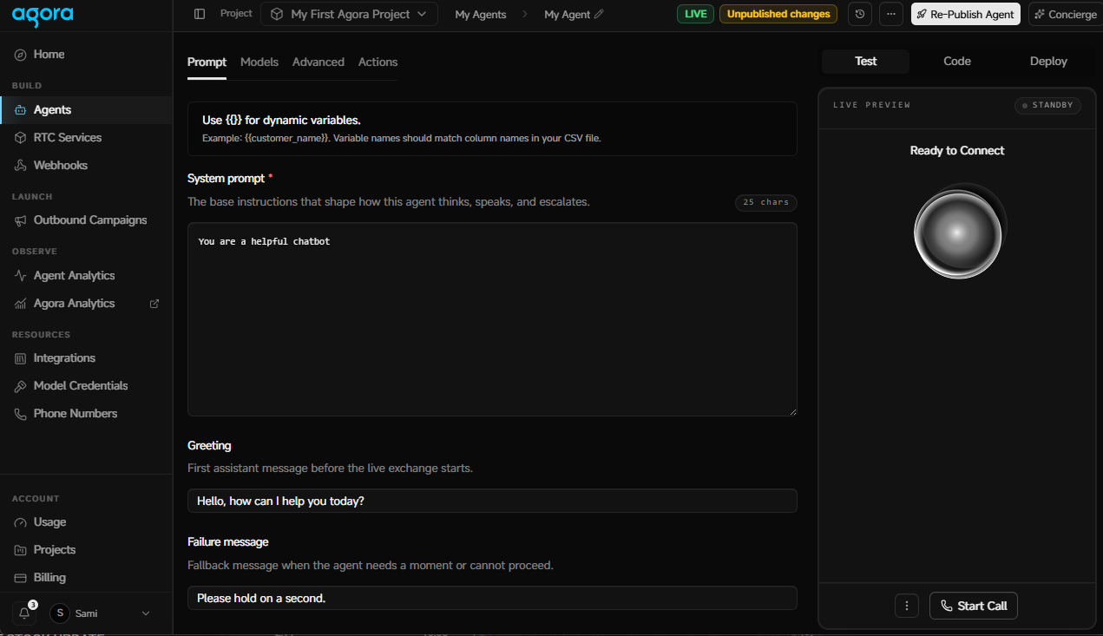
Task: Click Re-Publish Agent button
Action: pyautogui.click(x=965, y=14)
